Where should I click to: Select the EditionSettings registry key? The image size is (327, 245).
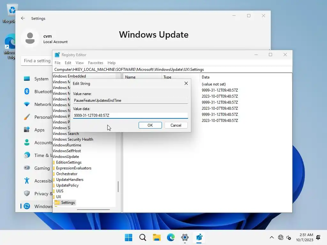pos(68,162)
